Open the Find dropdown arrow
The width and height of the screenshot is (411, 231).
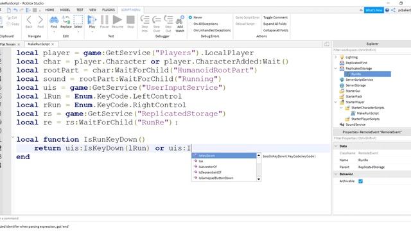click(x=54, y=32)
